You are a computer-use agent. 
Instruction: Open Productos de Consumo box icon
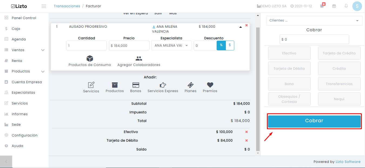90,58
